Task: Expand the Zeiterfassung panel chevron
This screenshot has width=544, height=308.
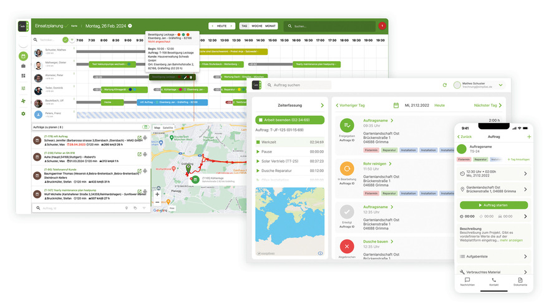Action: pyautogui.click(x=322, y=105)
